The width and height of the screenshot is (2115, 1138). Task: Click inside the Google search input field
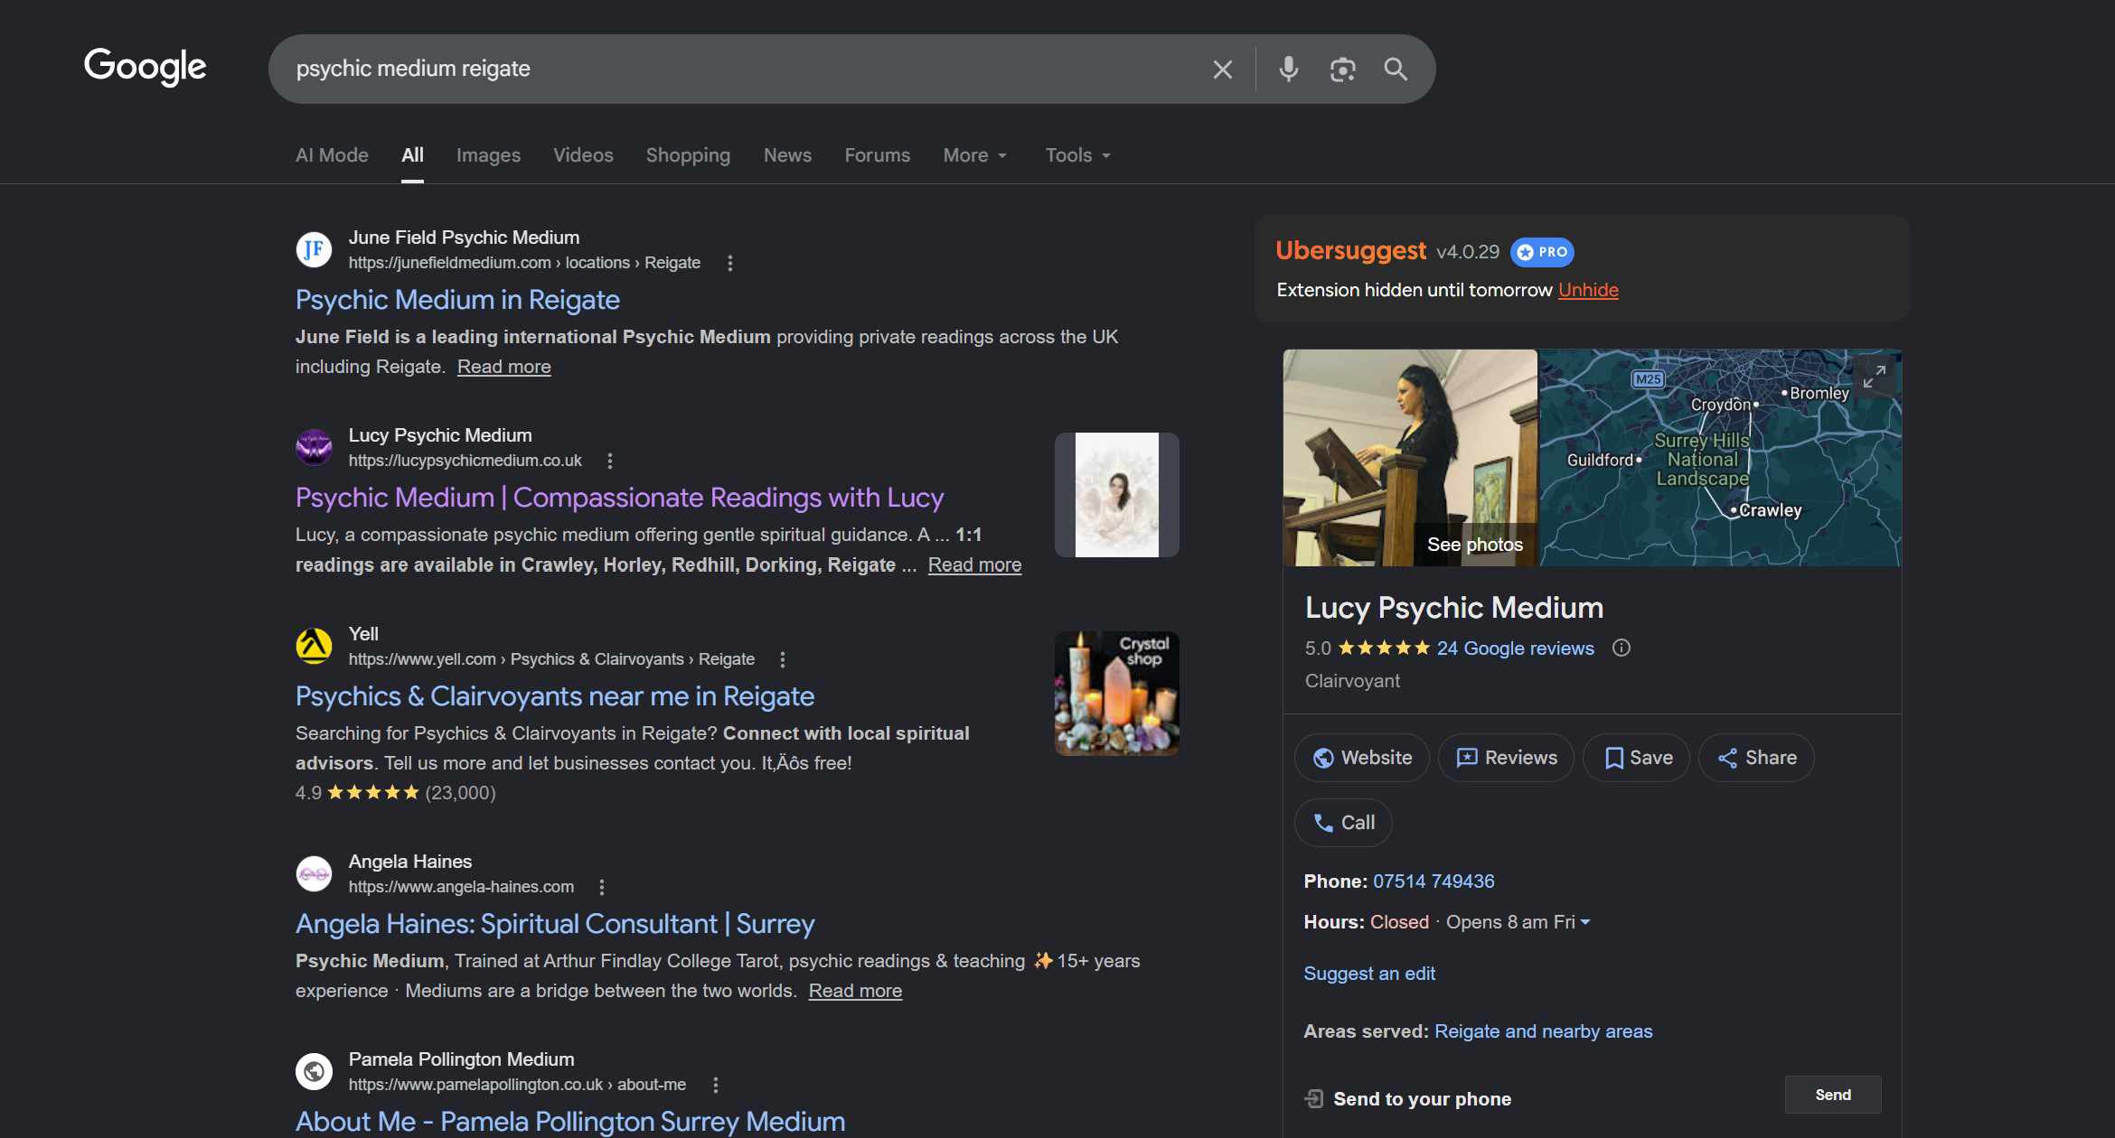[x=741, y=70]
